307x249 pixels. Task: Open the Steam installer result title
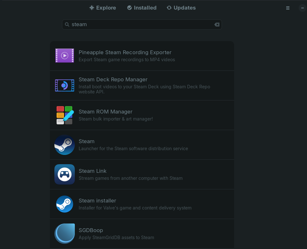coord(97,201)
